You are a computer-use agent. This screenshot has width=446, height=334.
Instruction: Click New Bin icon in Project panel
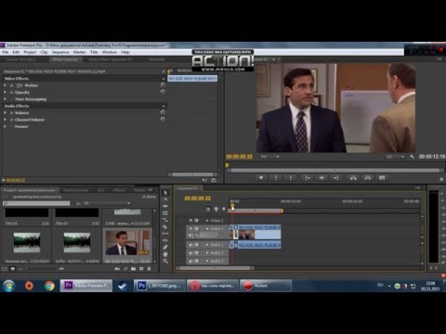[133, 269]
